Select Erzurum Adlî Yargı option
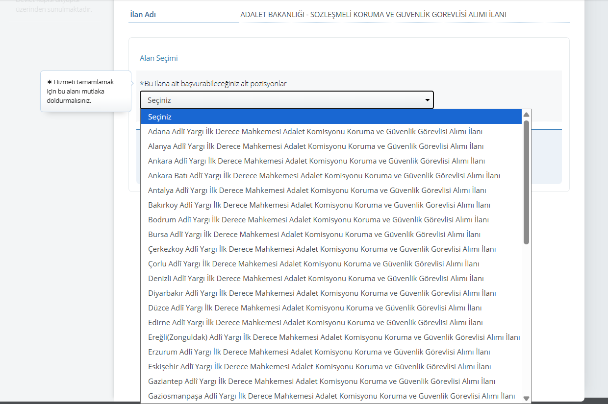This screenshot has width=608, height=404. click(331, 352)
